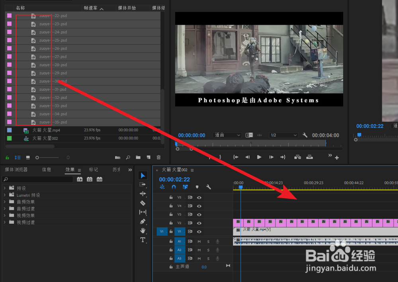Click the Lift button in program monitor
Image resolution: width=398 pixels, height=282 pixels.
297,157
